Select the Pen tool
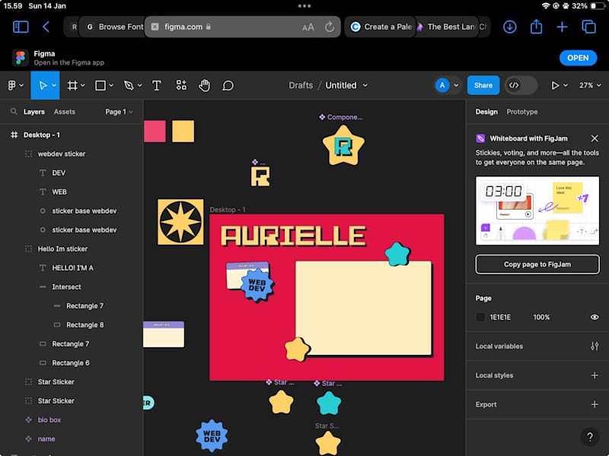 129,85
